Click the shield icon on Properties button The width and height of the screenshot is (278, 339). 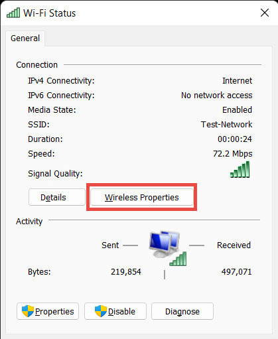point(28,311)
